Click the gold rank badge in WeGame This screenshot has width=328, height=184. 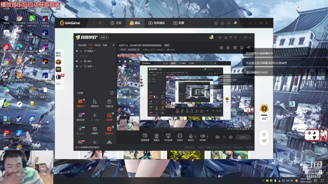point(264,109)
